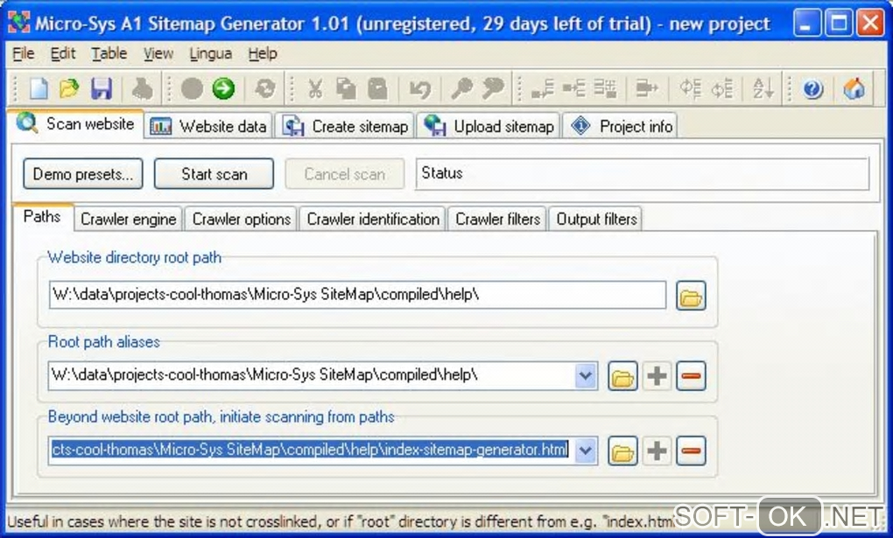
Task: Click the blue Help question mark icon
Action: click(812, 89)
